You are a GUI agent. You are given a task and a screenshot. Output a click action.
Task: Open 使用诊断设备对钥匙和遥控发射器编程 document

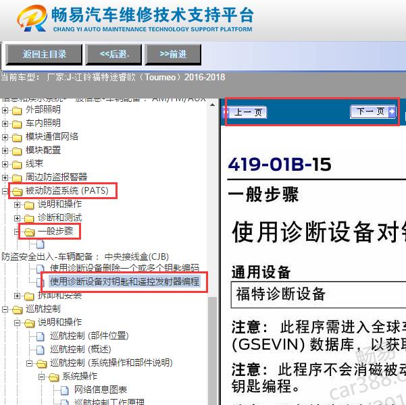click(x=124, y=281)
